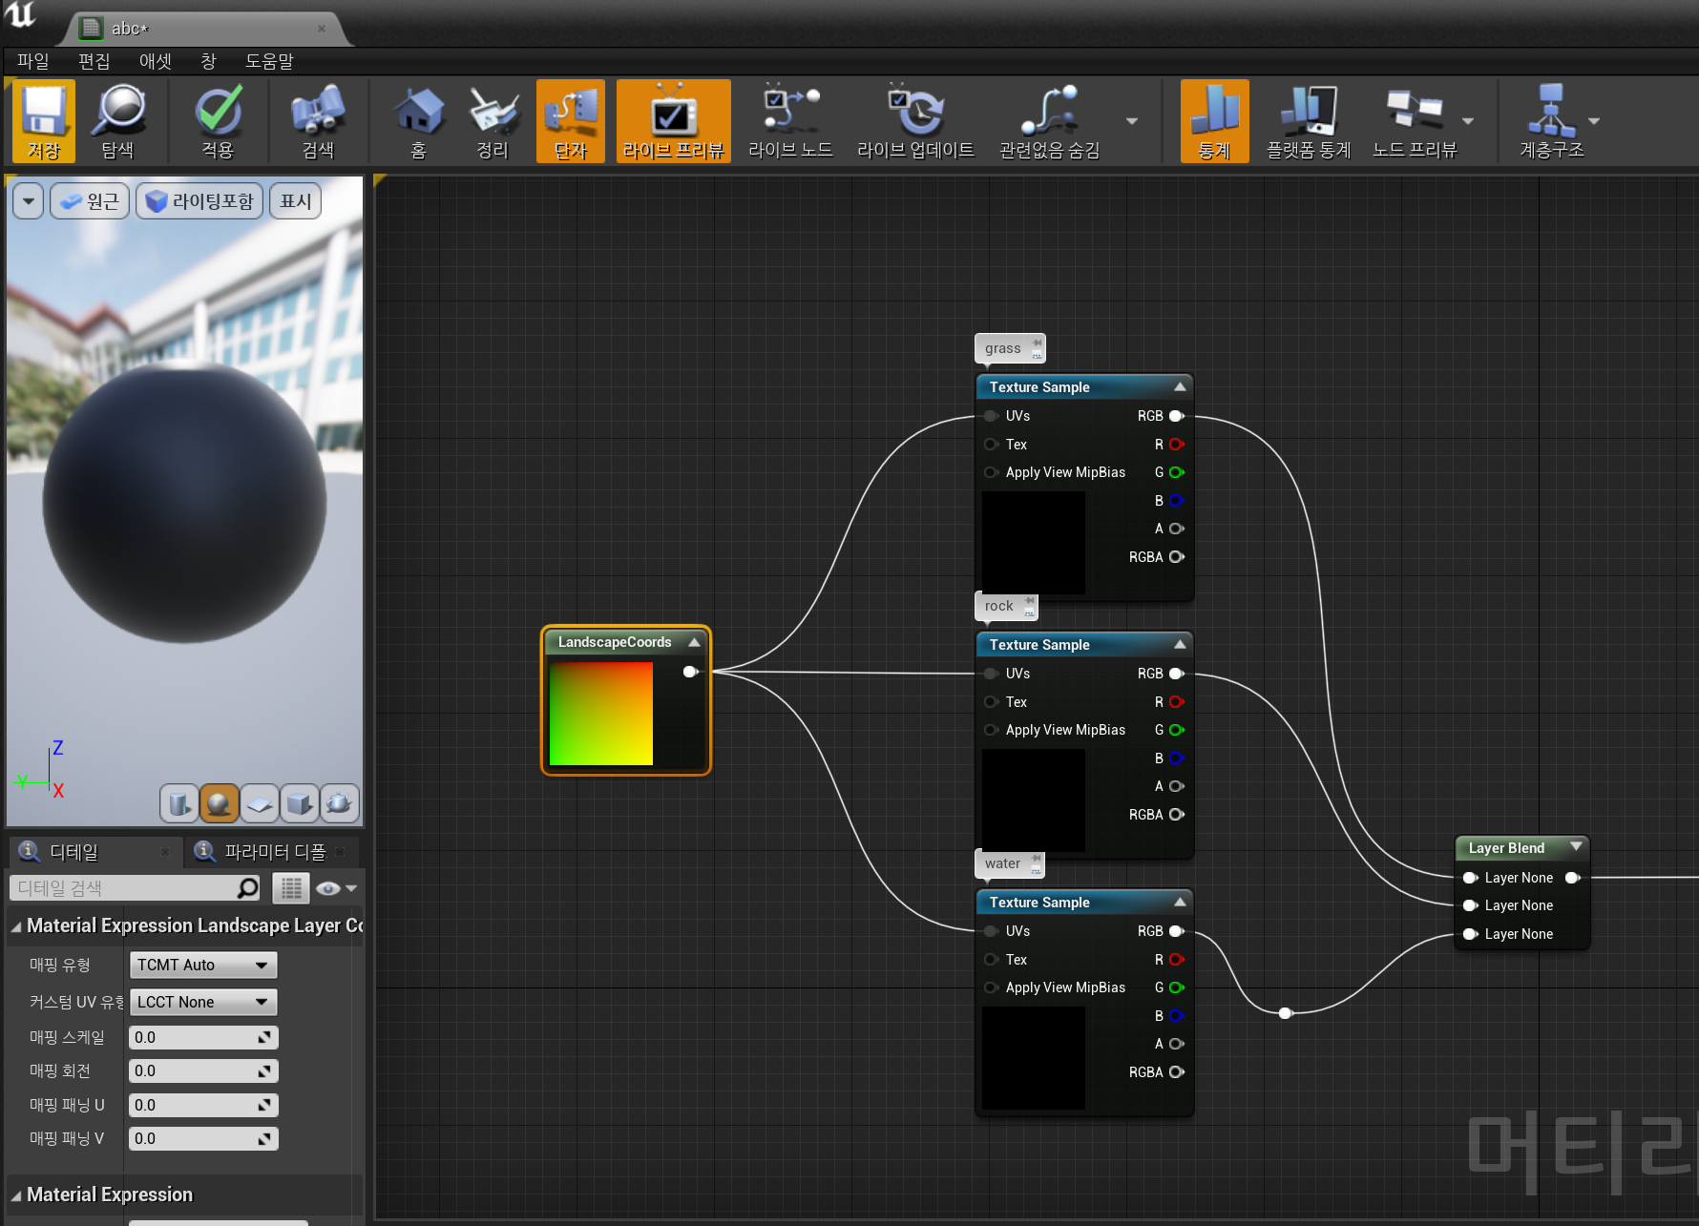Click the grass comment bubble label

[1002, 348]
